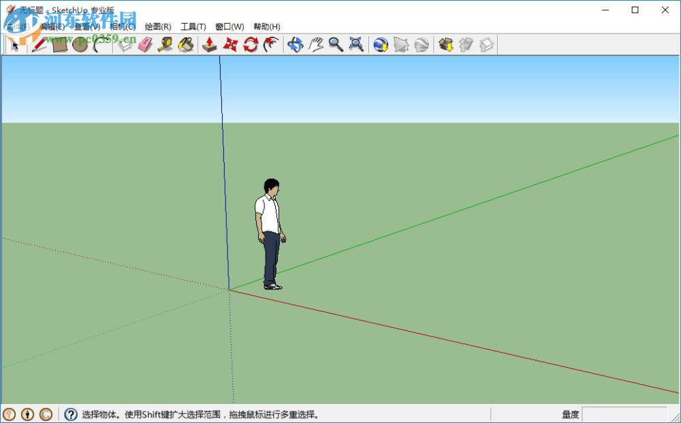Viewport: 681px width, 423px height.
Task: Activate the Rectangle tool
Action: tap(60, 44)
